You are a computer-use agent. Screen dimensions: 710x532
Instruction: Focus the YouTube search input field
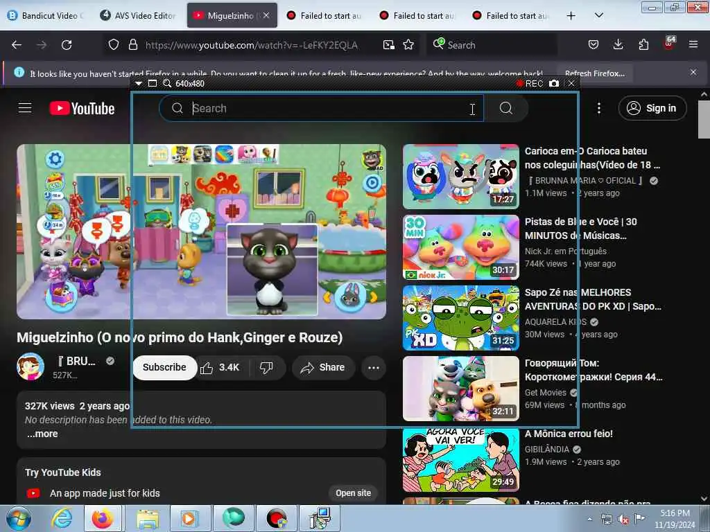322,108
